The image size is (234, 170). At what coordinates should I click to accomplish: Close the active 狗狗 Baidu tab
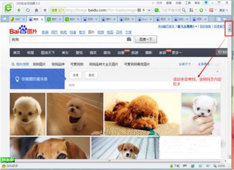(42, 19)
